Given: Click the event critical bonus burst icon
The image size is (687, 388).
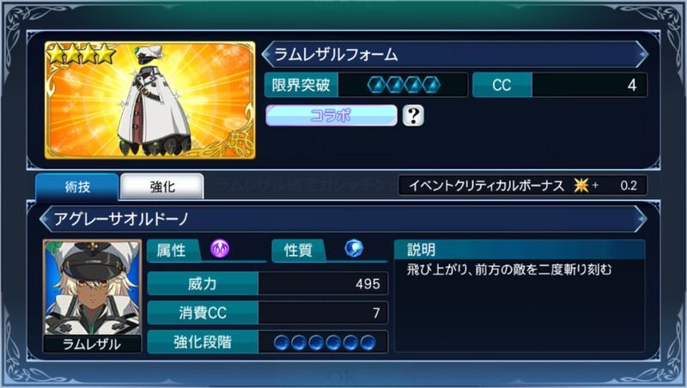Looking at the screenshot, I should pos(581,185).
